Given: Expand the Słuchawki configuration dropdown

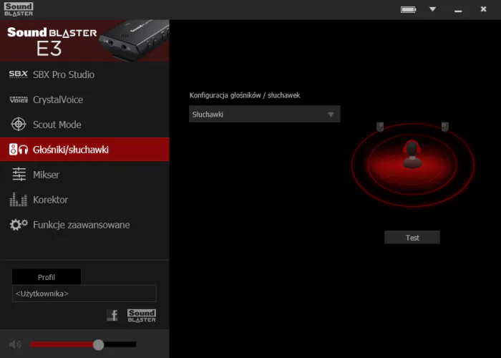Looking at the screenshot, I should [x=265, y=114].
